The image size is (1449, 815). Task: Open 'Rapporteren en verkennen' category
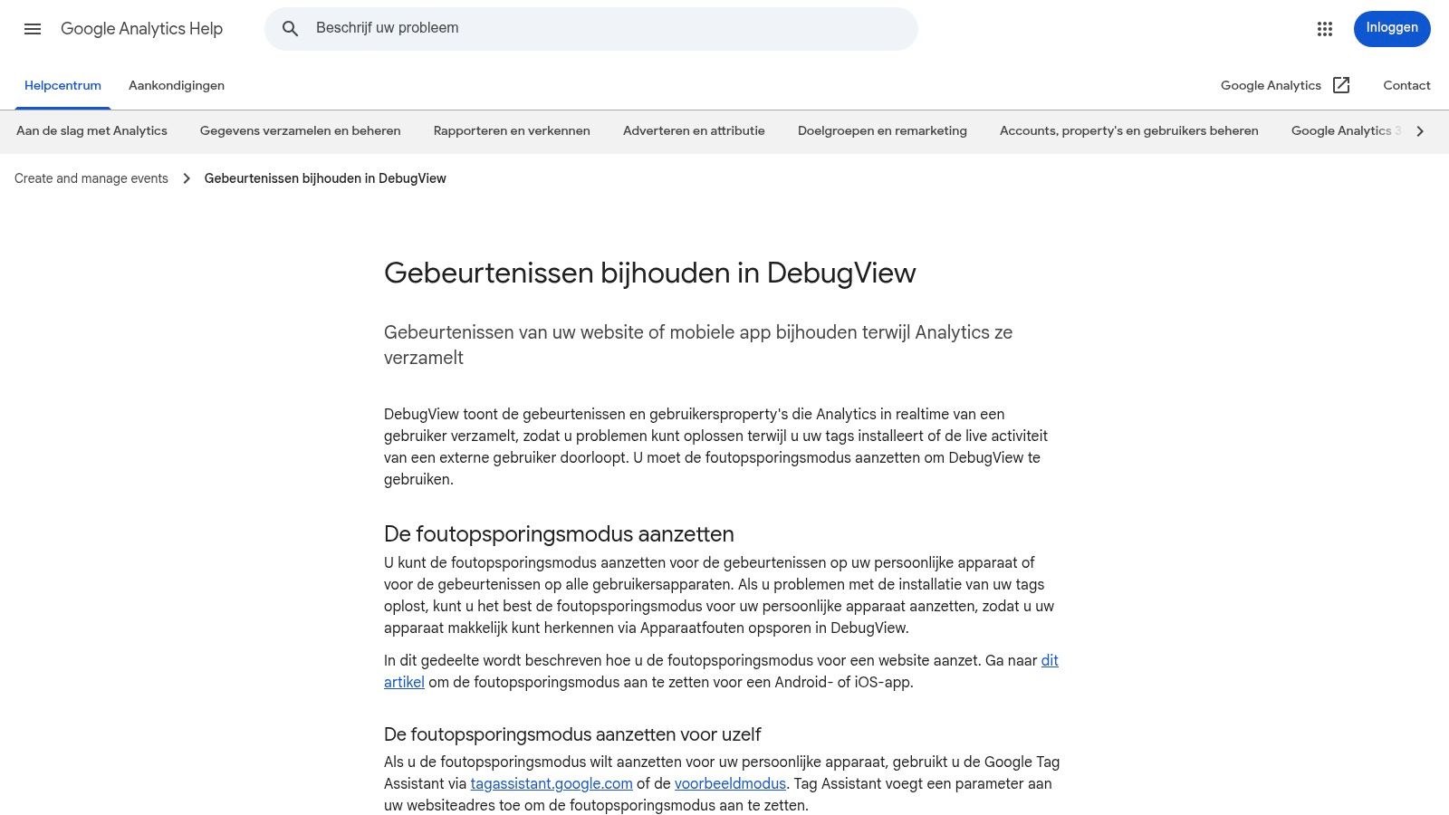(x=512, y=131)
